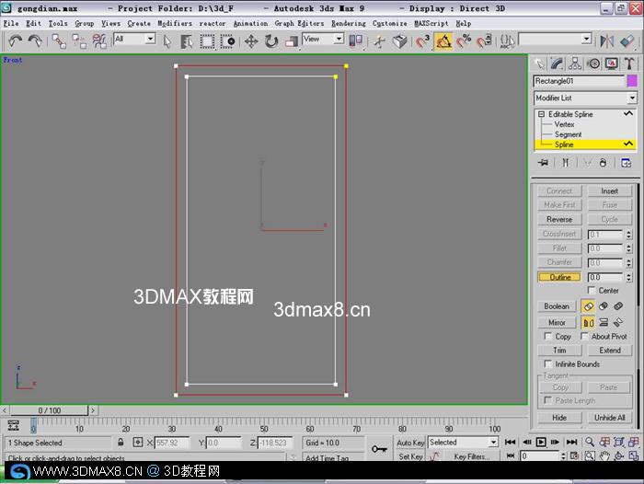This screenshot has width=644, height=484.
Task: Click the Undo arrow icon
Action: click(x=16, y=41)
